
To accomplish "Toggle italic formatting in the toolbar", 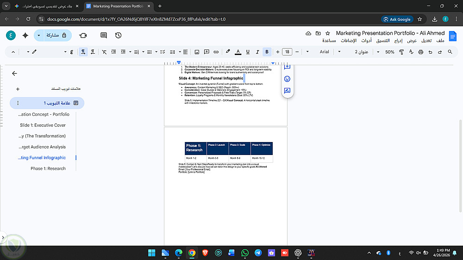I will pyautogui.click(x=257, y=52).
